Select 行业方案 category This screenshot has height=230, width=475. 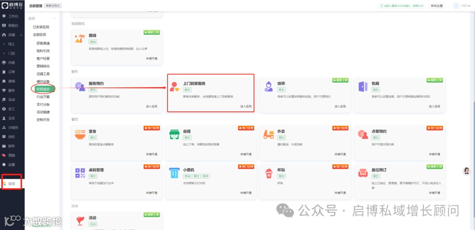point(43,97)
